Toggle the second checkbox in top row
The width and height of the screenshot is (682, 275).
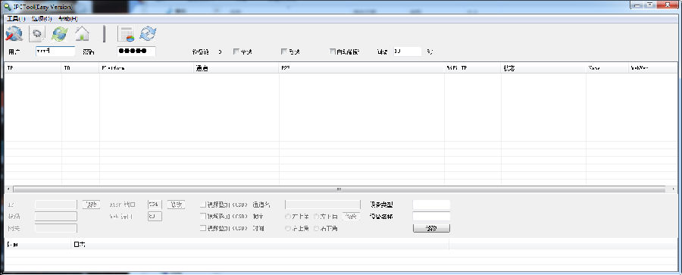284,52
